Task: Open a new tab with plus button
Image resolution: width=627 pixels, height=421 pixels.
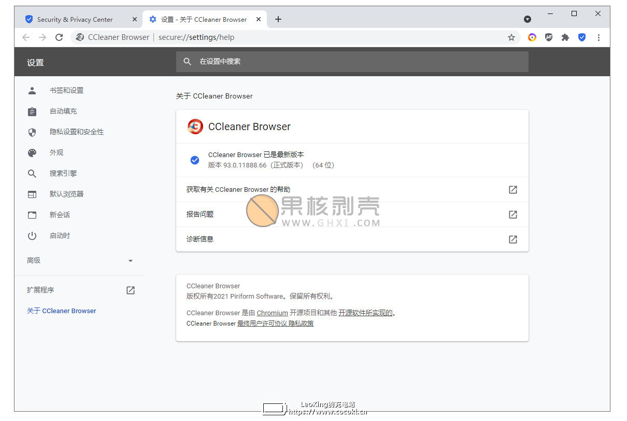Action: [x=278, y=19]
